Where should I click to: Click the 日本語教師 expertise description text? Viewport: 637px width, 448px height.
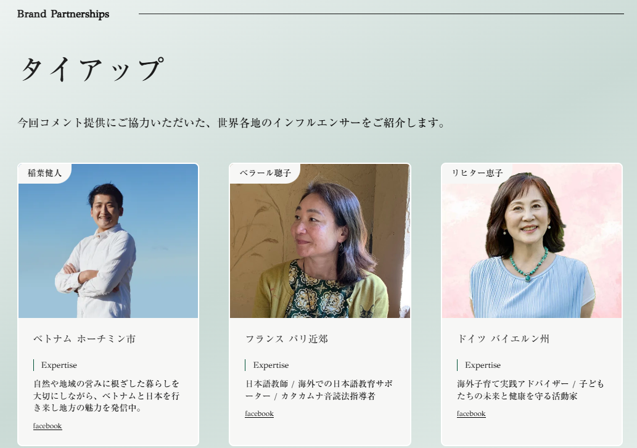(x=319, y=389)
